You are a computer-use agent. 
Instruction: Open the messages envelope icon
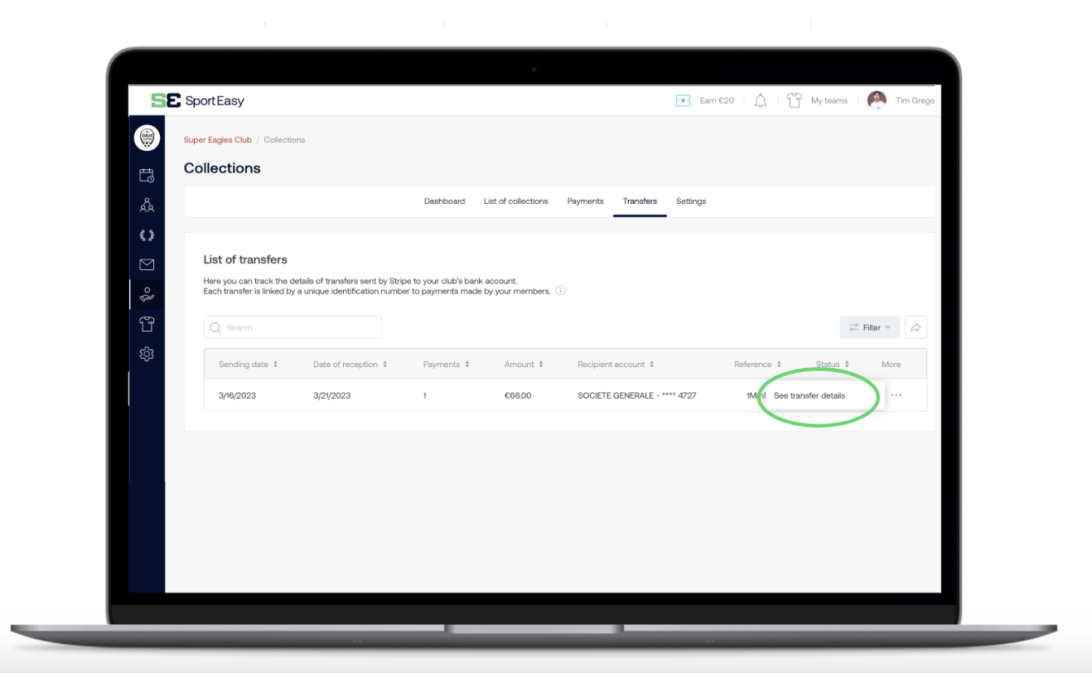(x=147, y=264)
